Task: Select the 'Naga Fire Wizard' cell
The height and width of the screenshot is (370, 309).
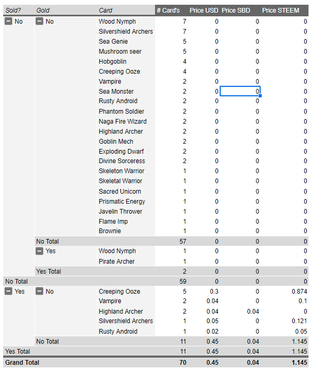Action: tap(122, 122)
